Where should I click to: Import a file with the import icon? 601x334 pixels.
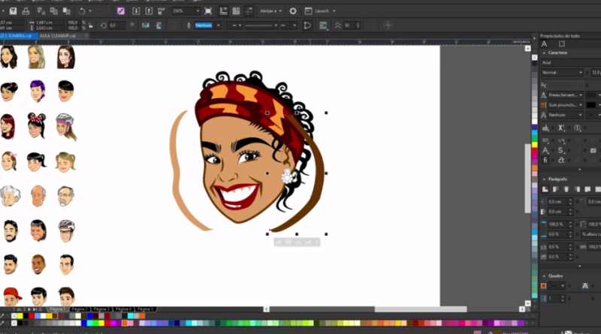point(136,11)
